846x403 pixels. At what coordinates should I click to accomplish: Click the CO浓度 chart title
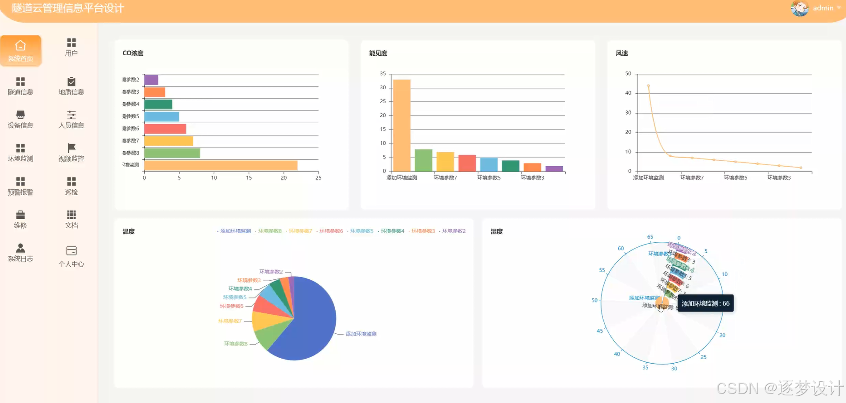click(133, 53)
